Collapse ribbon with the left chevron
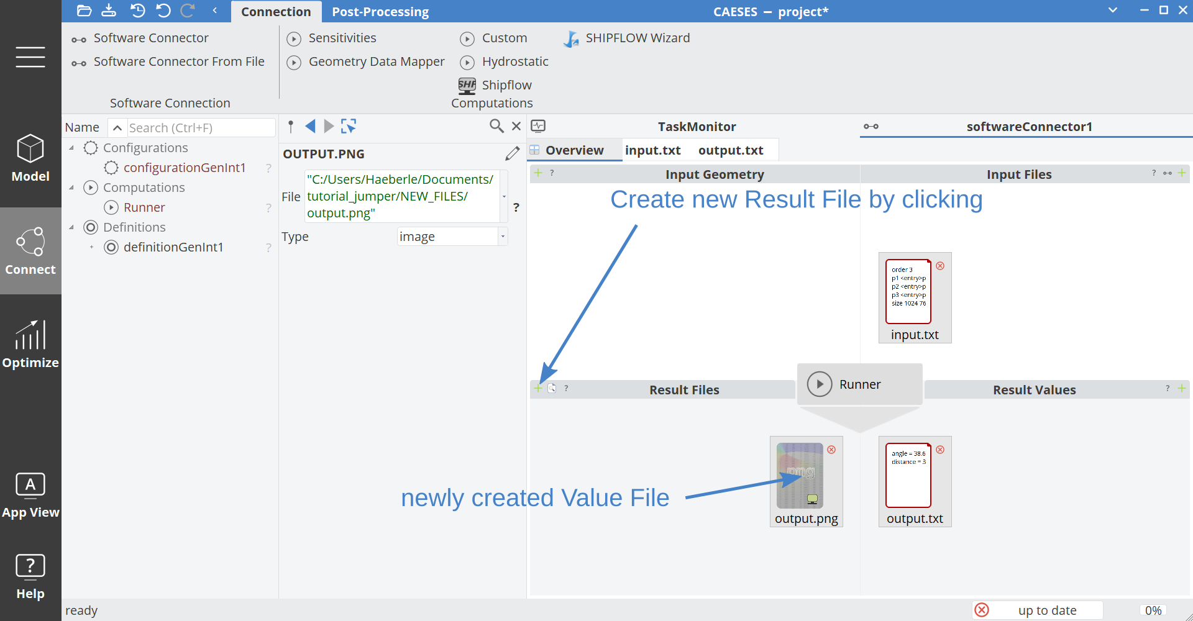This screenshot has height=621, width=1193. (x=214, y=11)
